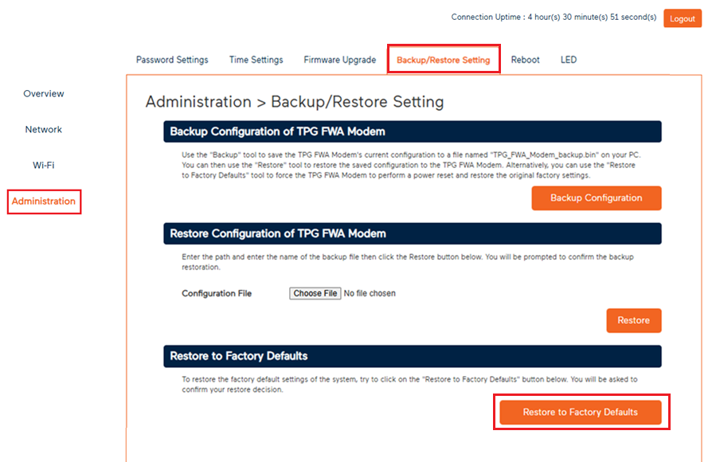Click the Logout button

(x=683, y=18)
